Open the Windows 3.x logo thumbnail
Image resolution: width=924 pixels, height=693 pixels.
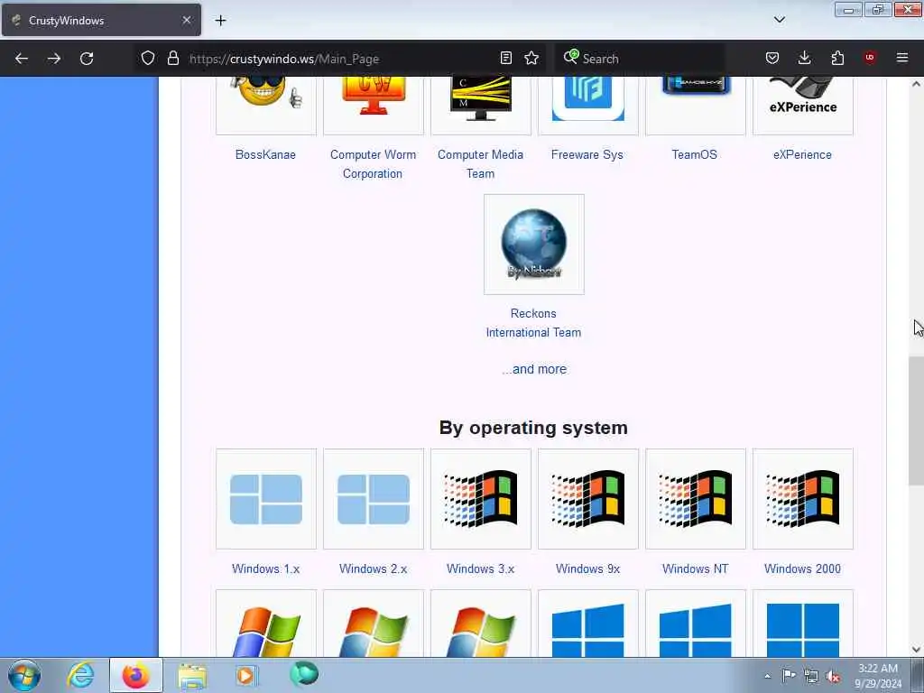pos(481,499)
